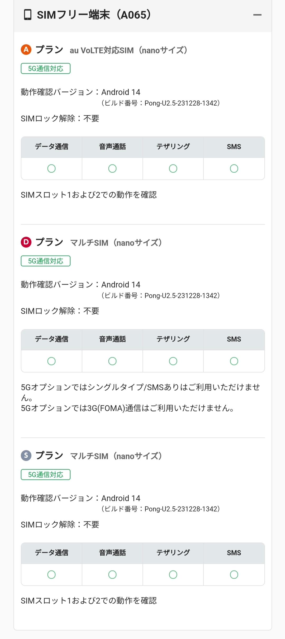
Task: Collapse the SIMフリー端末 (A065) section
Action: tap(257, 15)
